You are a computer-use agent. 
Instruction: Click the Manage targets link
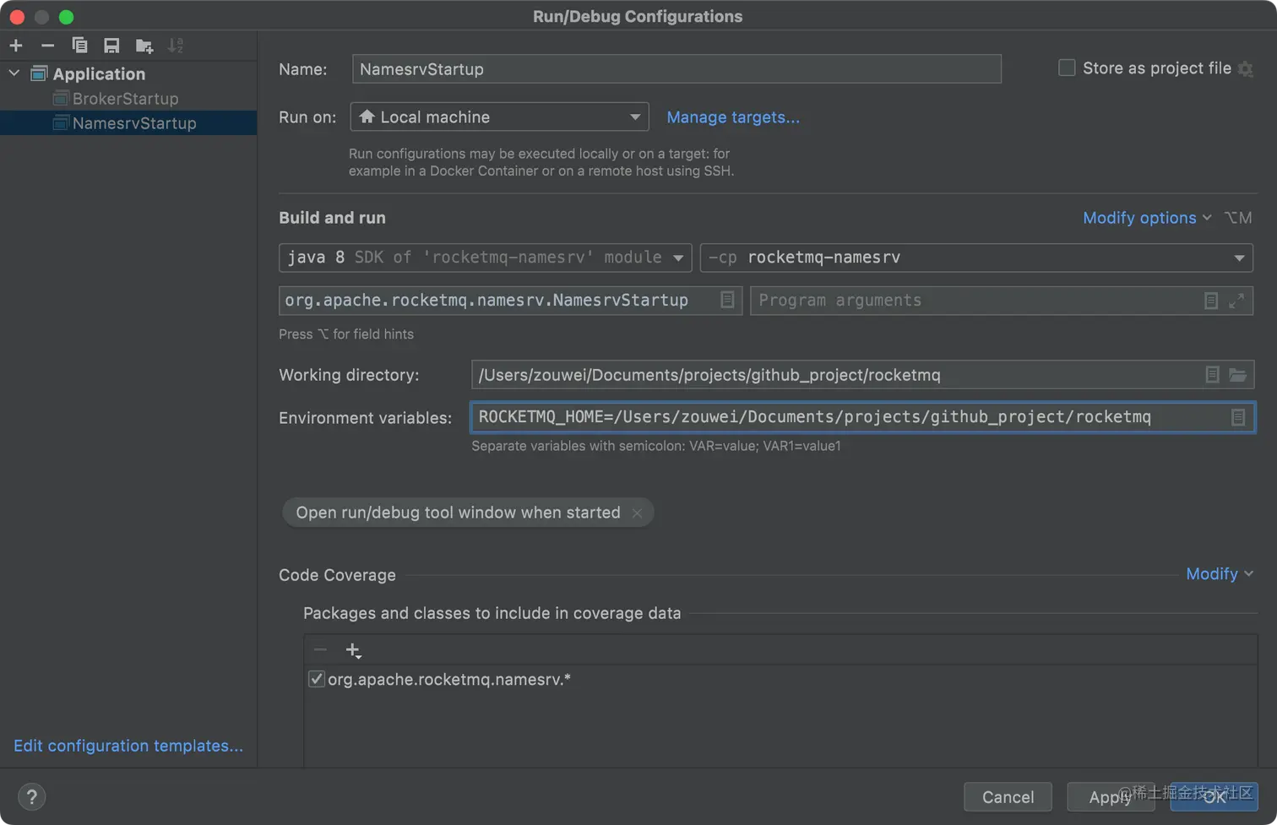732,117
